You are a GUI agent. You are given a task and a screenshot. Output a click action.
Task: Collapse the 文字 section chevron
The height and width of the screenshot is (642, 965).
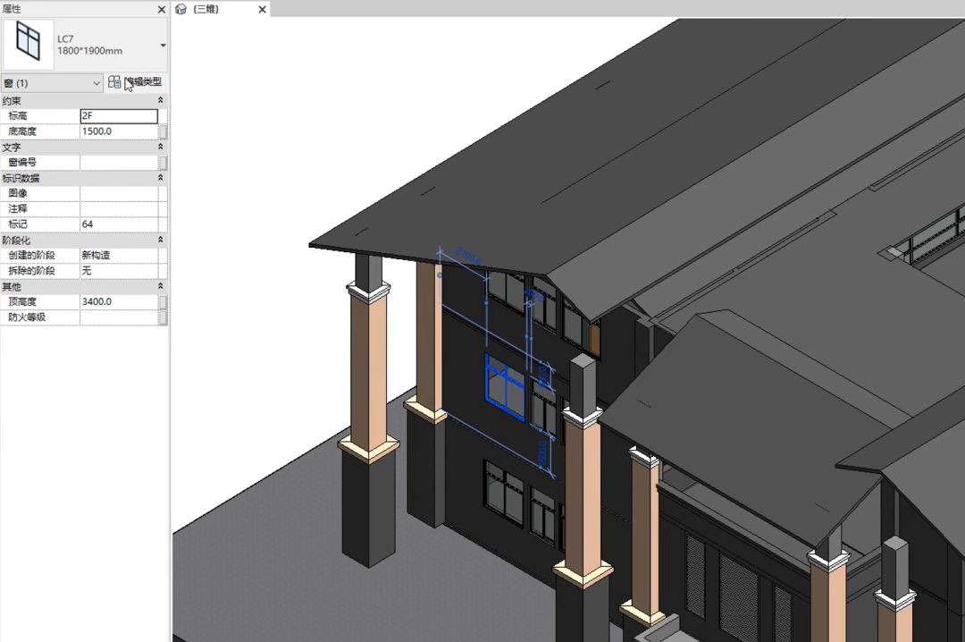pyautogui.click(x=161, y=148)
